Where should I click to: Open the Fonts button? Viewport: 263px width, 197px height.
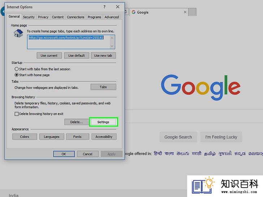(x=77, y=137)
